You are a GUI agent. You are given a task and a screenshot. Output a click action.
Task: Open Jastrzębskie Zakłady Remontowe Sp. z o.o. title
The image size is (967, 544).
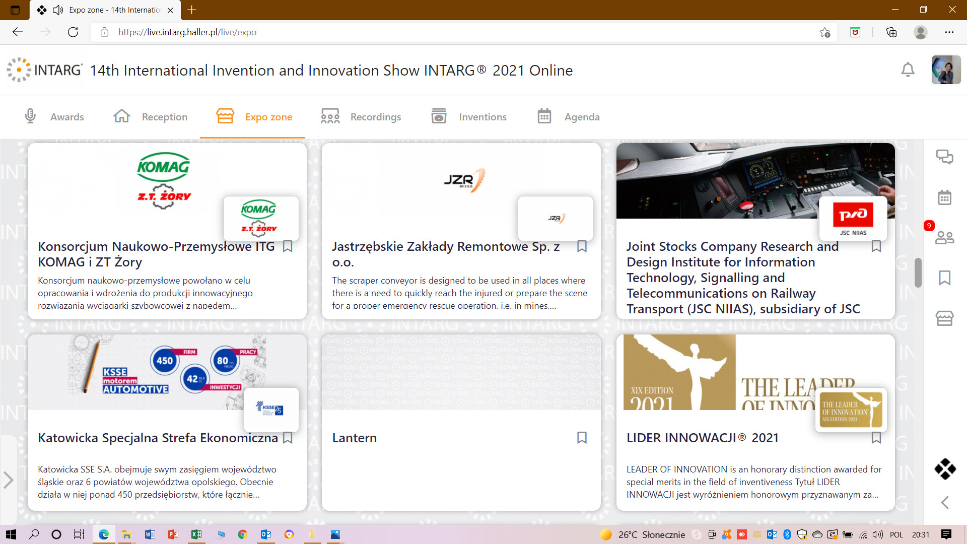(446, 254)
